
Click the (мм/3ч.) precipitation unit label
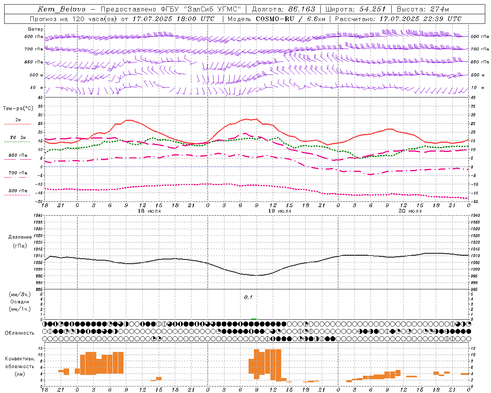(20, 295)
